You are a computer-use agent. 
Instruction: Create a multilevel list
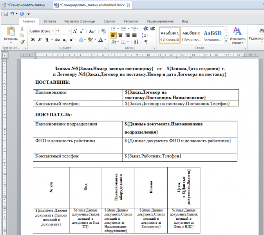click(134, 29)
